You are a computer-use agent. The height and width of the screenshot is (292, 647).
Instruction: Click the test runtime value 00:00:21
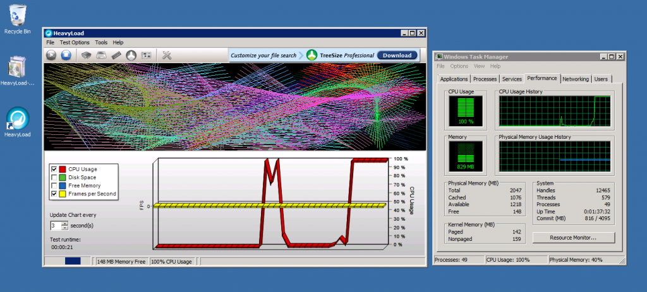(x=62, y=247)
